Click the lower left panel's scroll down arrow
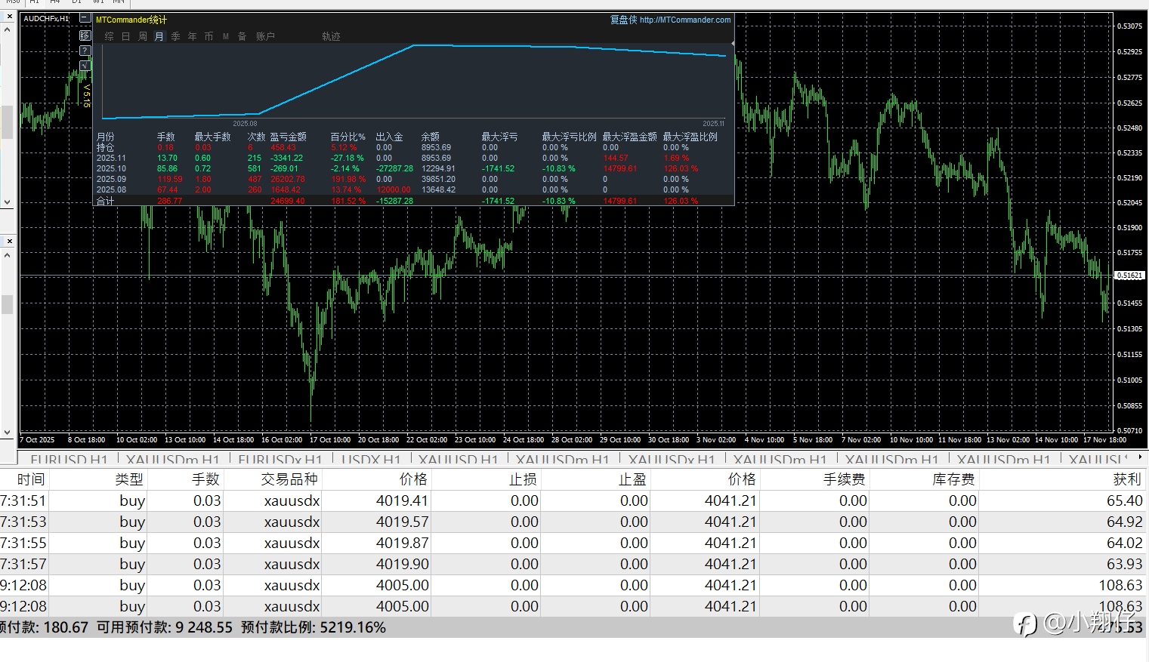Screen dimensions: 1149x662 click(8, 433)
